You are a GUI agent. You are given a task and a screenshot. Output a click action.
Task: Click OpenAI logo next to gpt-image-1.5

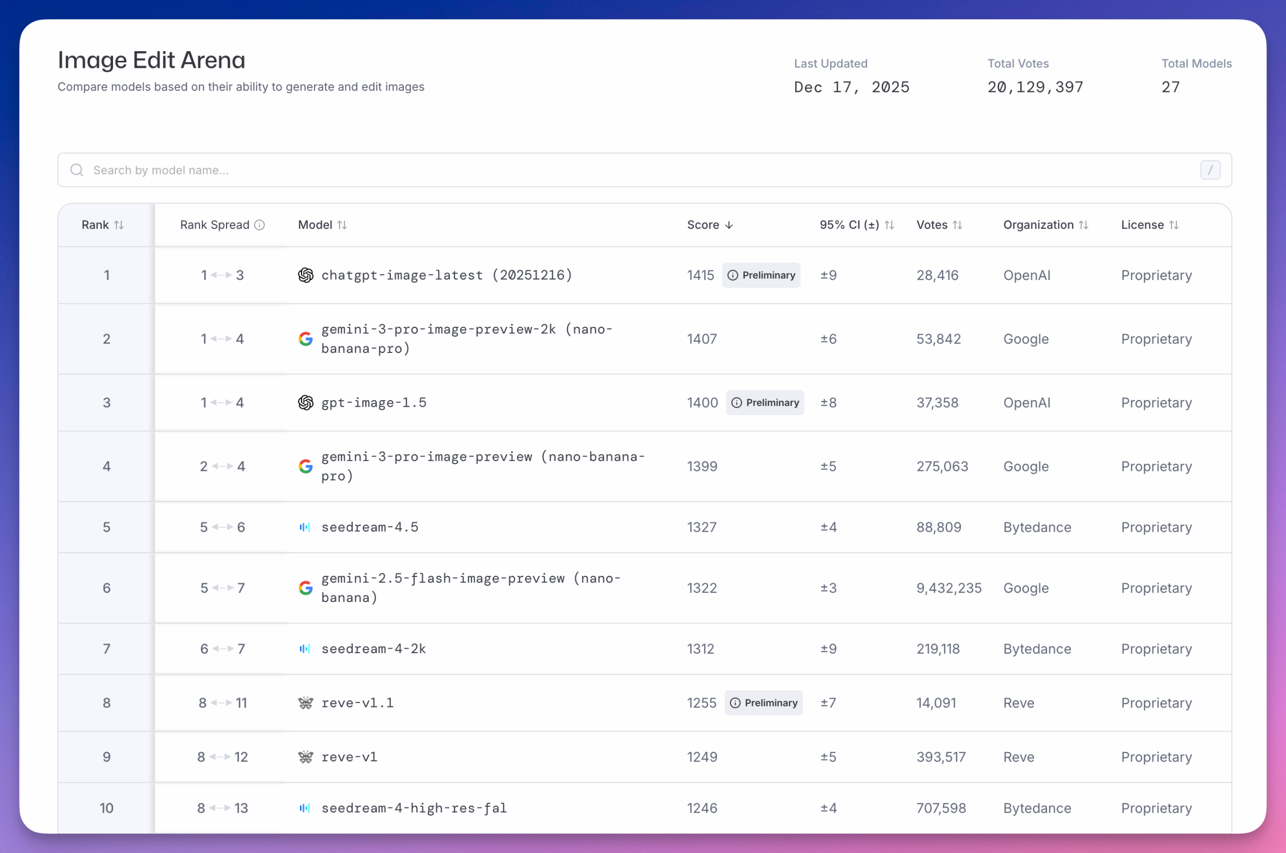point(306,403)
